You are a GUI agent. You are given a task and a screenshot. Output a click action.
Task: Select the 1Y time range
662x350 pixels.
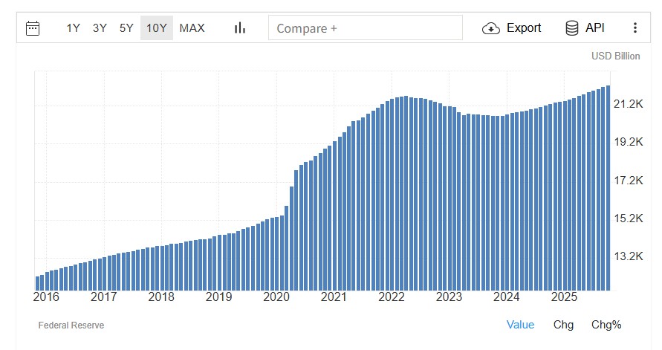click(x=73, y=28)
